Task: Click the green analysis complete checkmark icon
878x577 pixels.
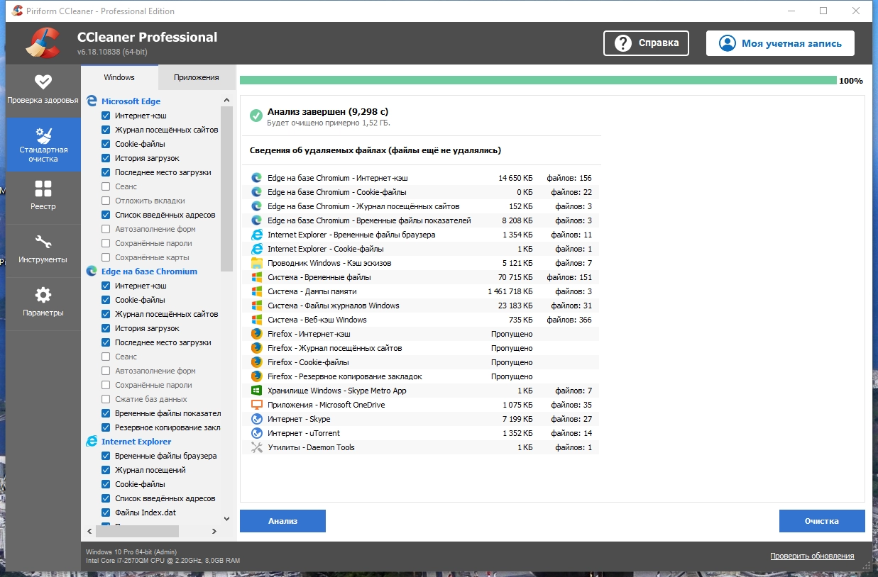Action: (x=256, y=116)
